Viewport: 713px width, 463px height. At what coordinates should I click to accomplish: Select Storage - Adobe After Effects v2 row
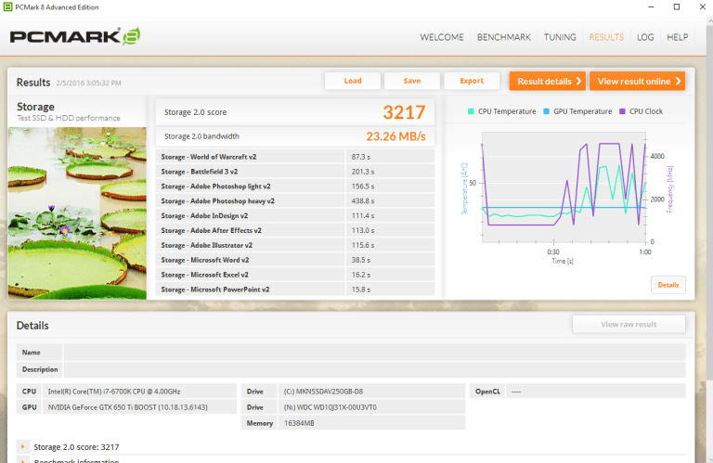[x=294, y=230]
